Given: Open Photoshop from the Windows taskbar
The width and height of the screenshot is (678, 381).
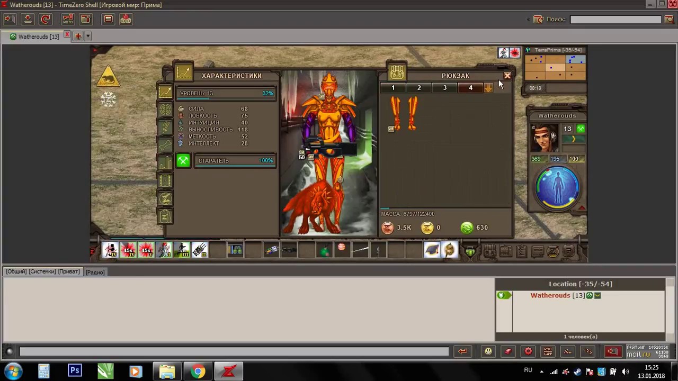Looking at the screenshot, I should [x=75, y=371].
